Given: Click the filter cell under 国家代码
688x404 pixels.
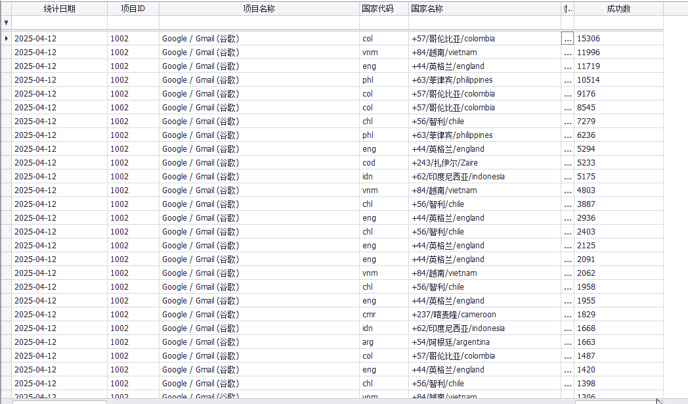Looking at the screenshot, I should coord(383,22).
